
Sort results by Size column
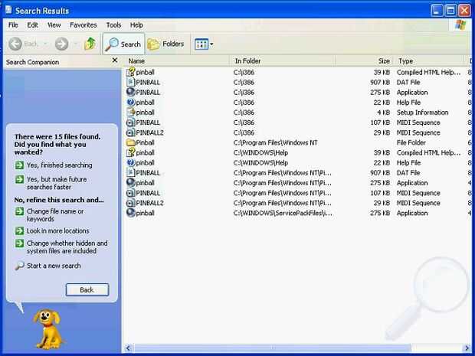pyautogui.click(x=365, y=61)
